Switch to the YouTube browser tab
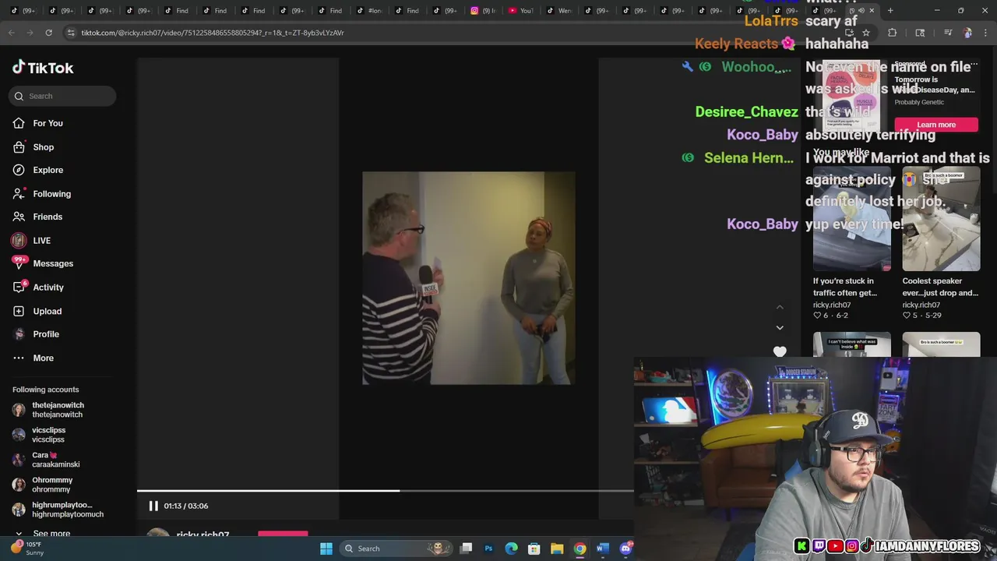This screenshot has height=561, width=997. (520, 11)
